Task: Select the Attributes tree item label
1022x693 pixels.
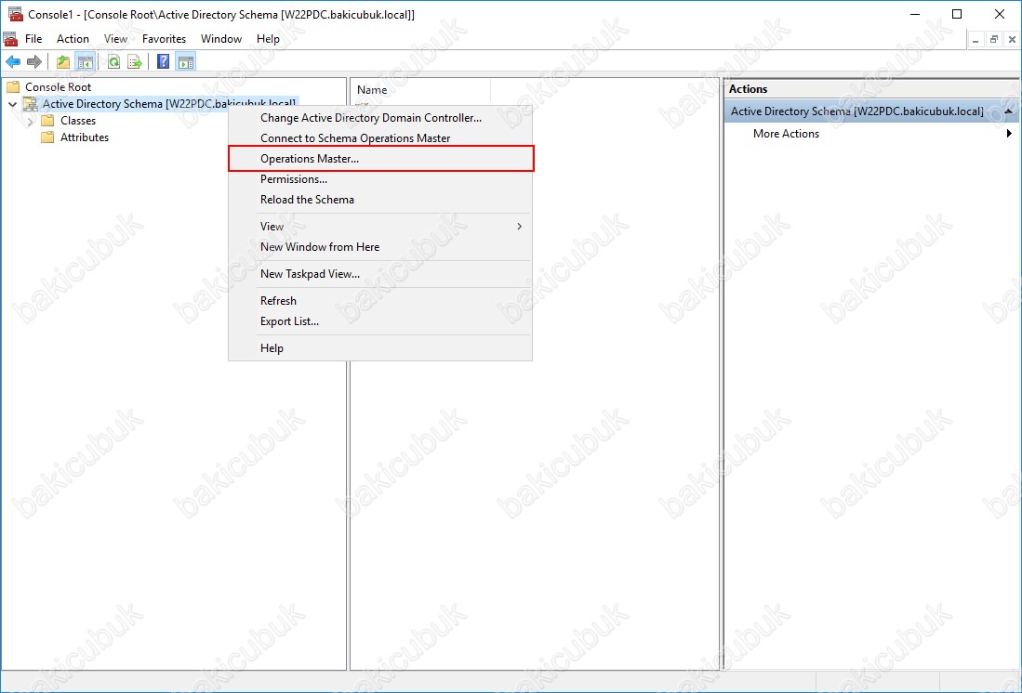Action: tap(84, 137)
